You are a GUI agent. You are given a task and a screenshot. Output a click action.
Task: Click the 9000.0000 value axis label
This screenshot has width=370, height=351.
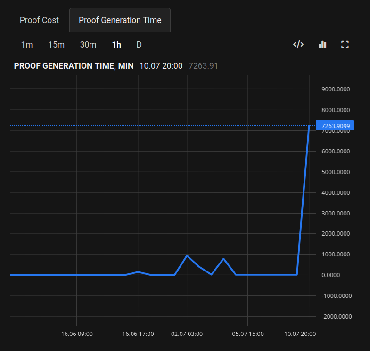336,89
